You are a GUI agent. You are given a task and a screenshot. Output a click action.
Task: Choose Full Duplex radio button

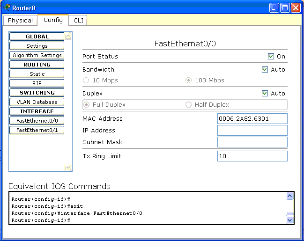coord(86,105)
